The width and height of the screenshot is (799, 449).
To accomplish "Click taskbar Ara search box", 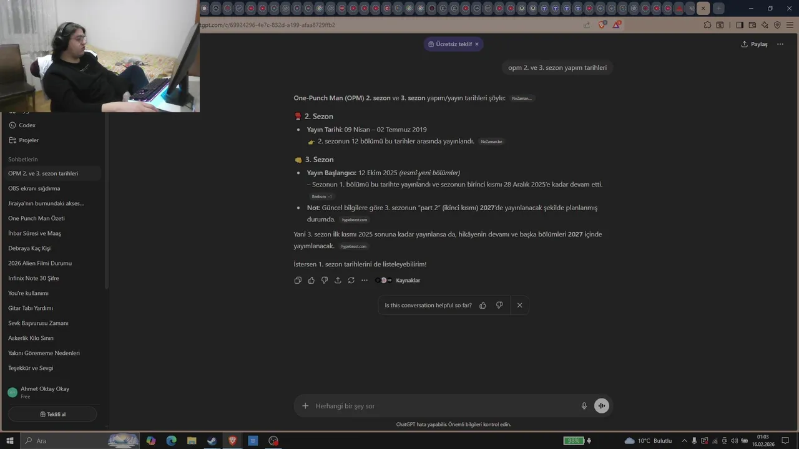I will pos(80,441).
